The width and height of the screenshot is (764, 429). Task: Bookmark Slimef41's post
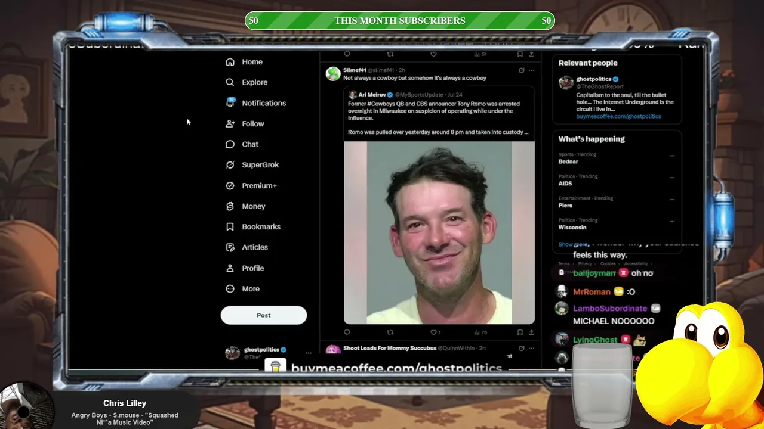[x=520, y=332]
